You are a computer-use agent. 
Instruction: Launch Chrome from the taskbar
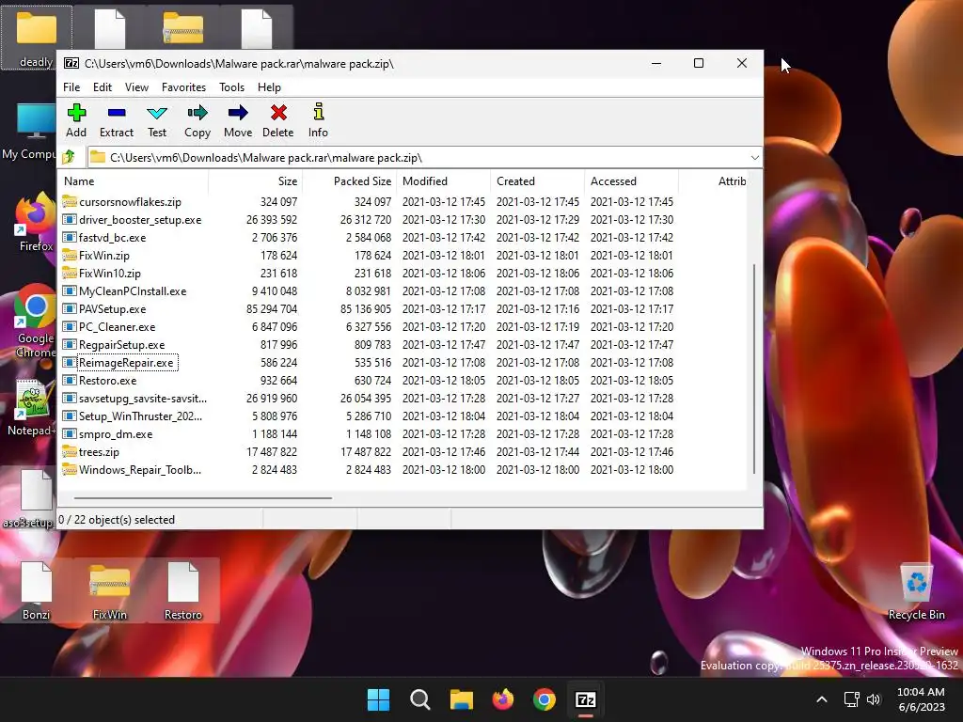[545, 699]
